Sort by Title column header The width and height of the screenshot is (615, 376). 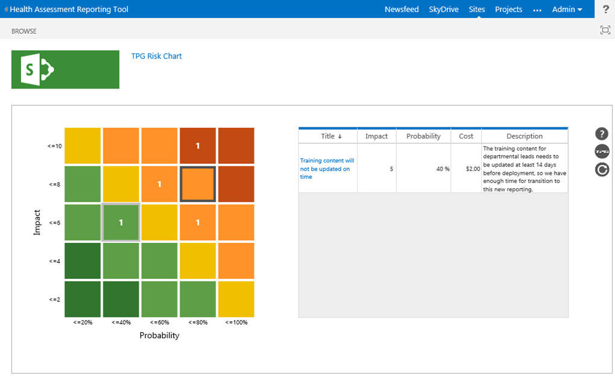click(331, 136)
